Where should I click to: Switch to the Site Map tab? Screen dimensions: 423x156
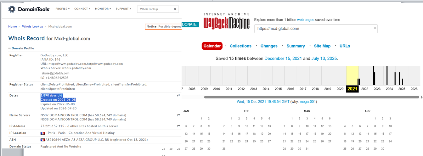[322, 46]
